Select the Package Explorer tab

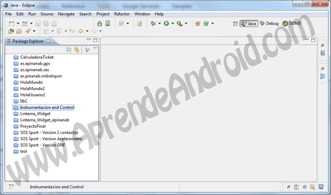(28, 41)
